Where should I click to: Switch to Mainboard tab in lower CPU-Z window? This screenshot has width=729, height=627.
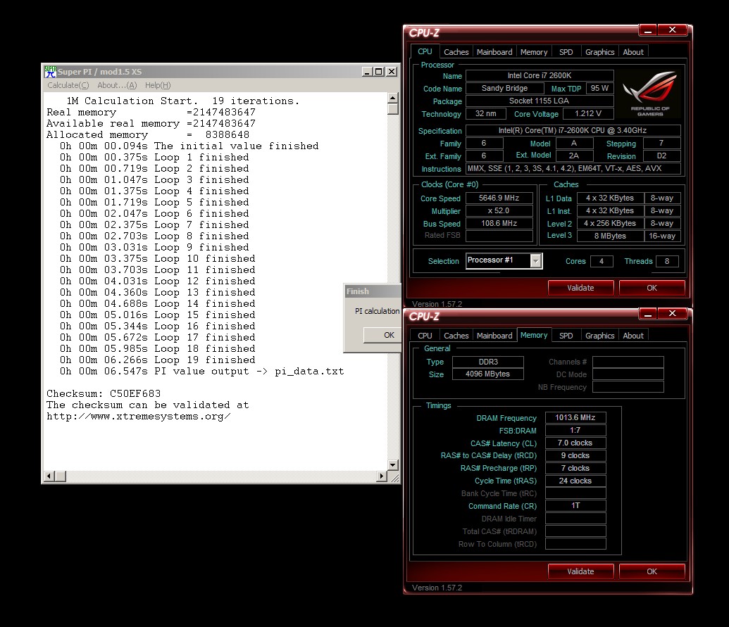point(494,336)
